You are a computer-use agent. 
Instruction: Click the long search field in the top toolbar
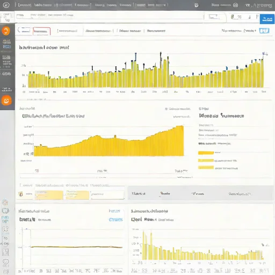pos(109,17)
